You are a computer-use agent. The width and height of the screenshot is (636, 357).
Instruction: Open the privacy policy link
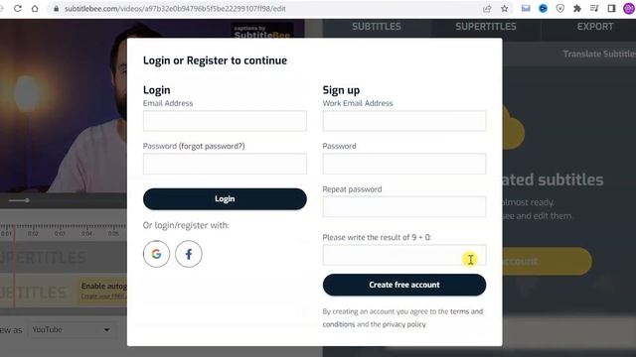pos(404,324)
